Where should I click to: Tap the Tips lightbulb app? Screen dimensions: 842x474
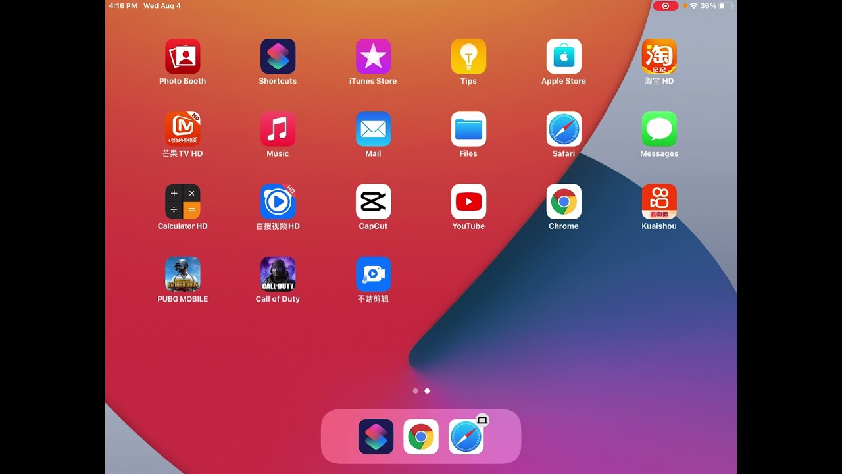468,57
